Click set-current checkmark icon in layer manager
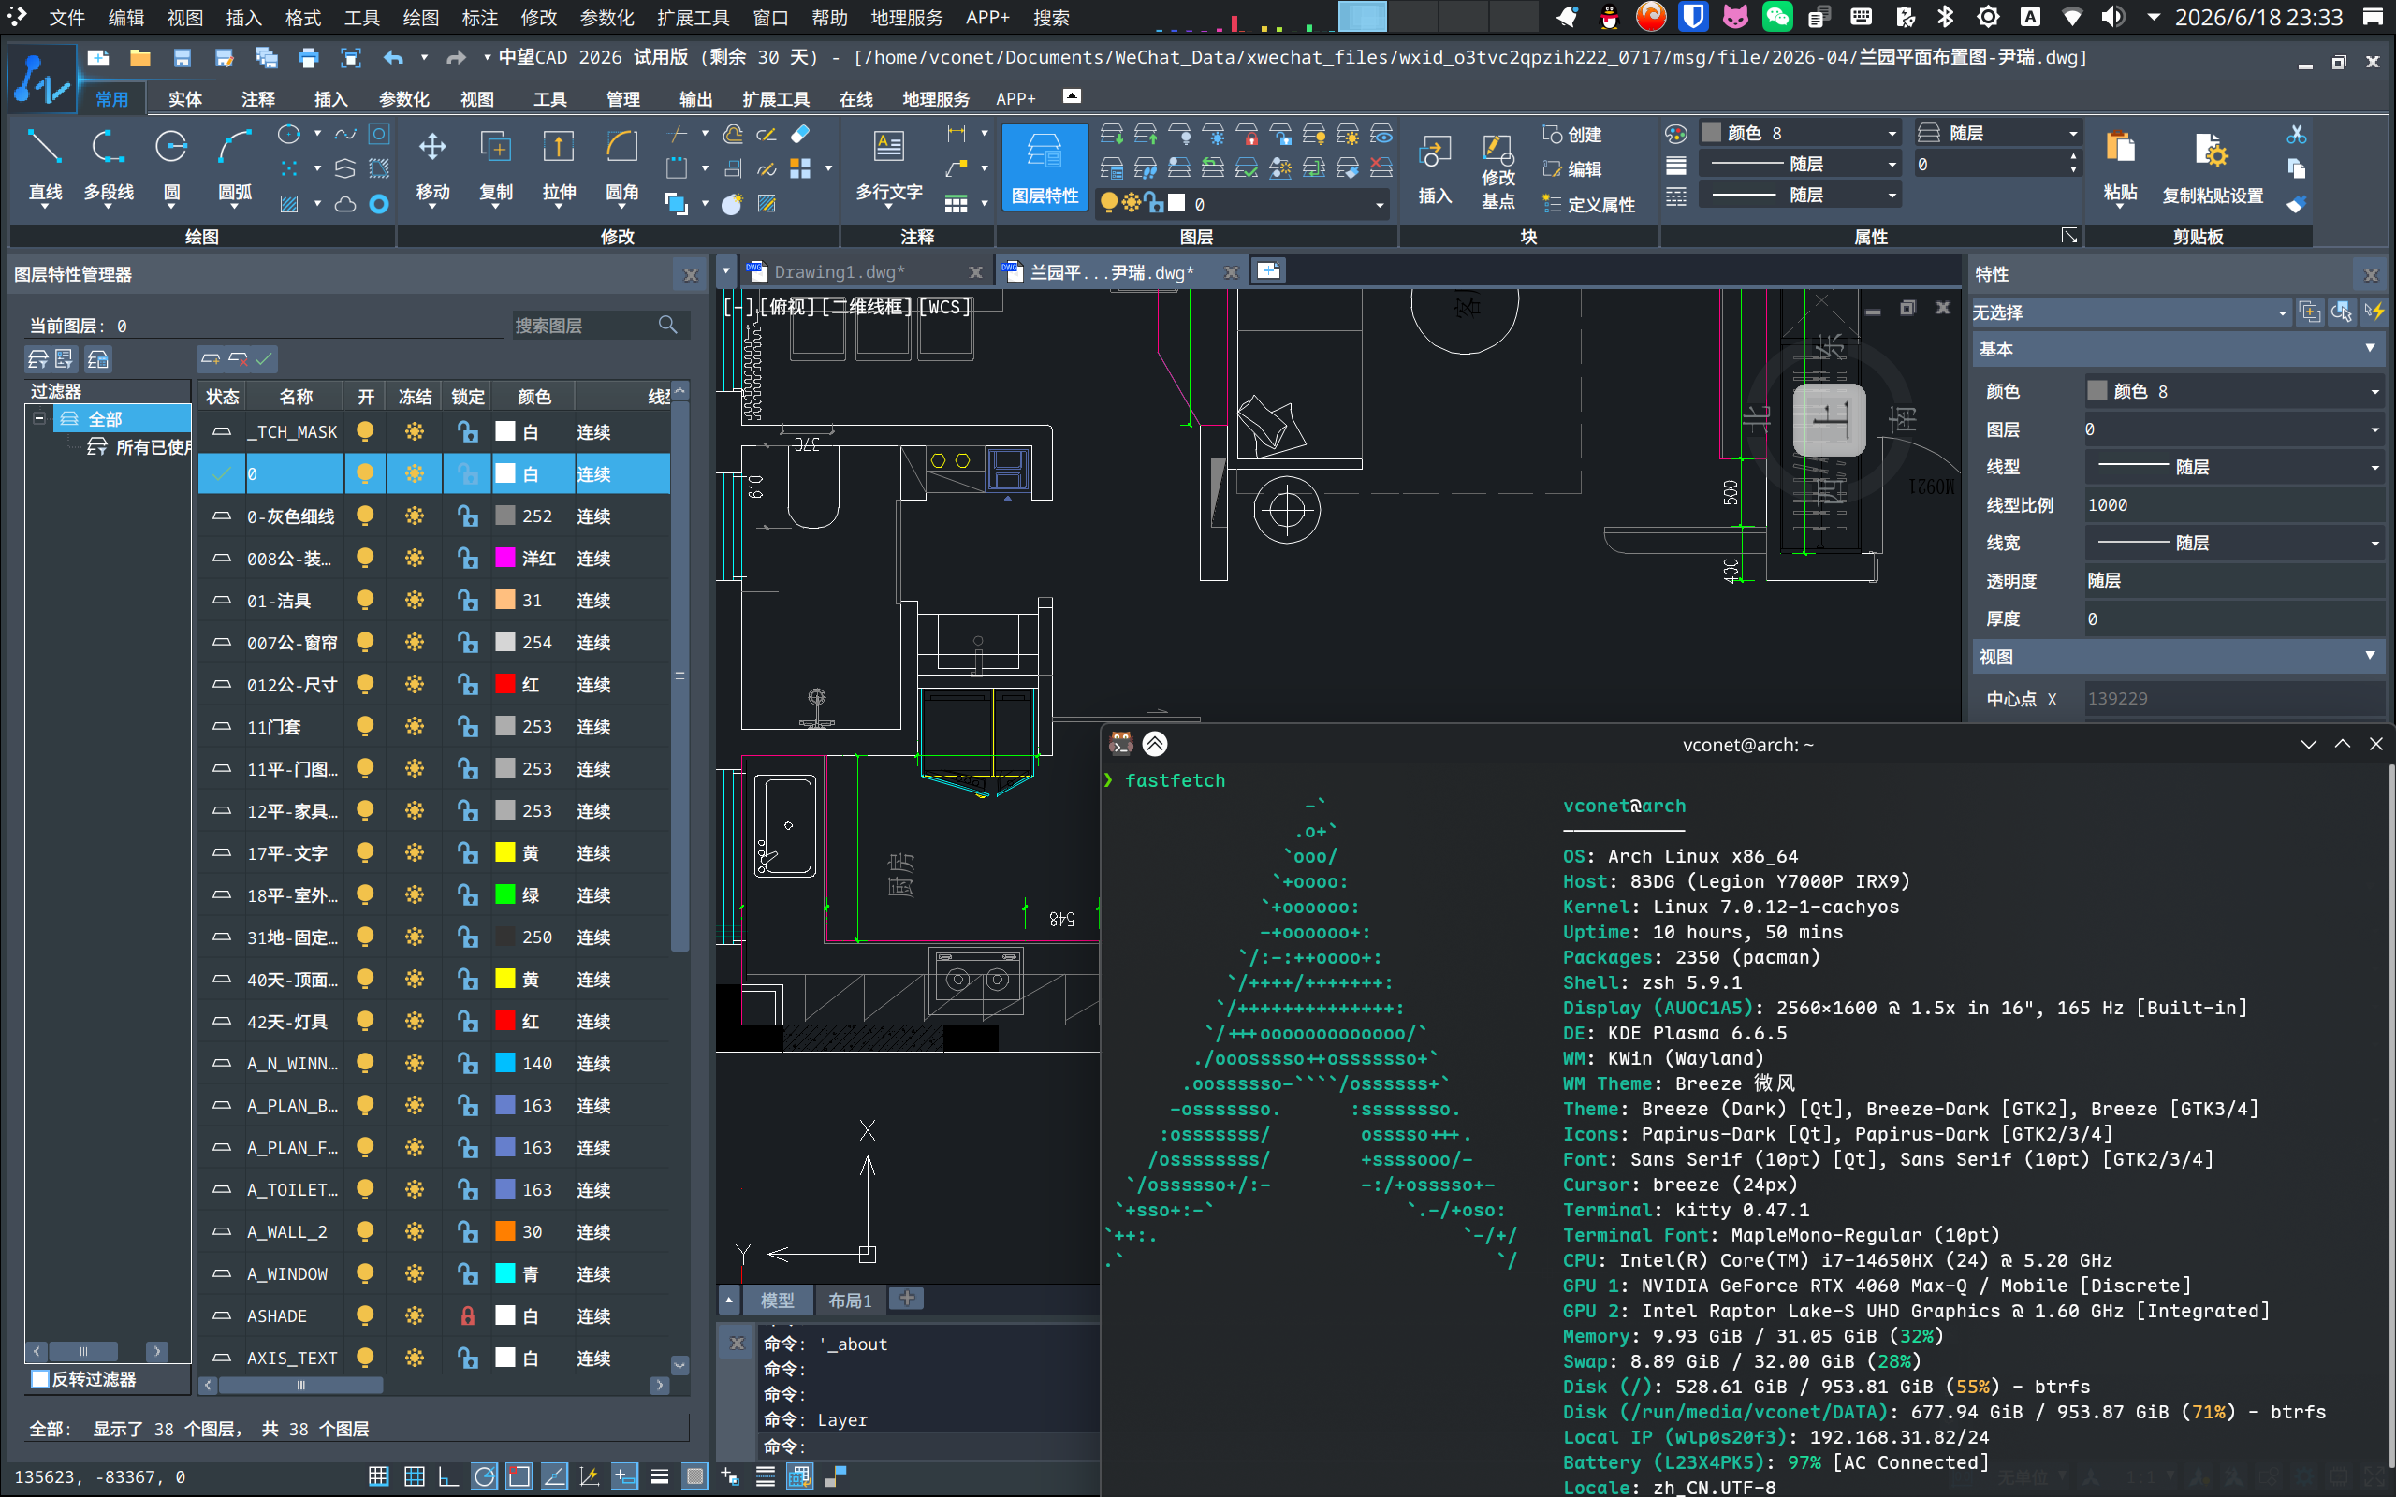 [264, 358]
